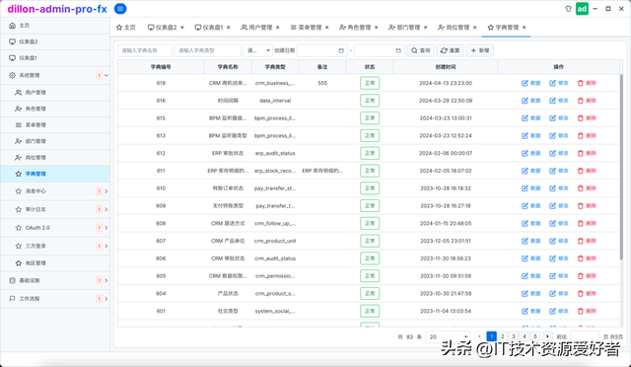Open 菜单管理 in the sidebar
This screenshot has height=367, width=631.
tap(55, 125)
